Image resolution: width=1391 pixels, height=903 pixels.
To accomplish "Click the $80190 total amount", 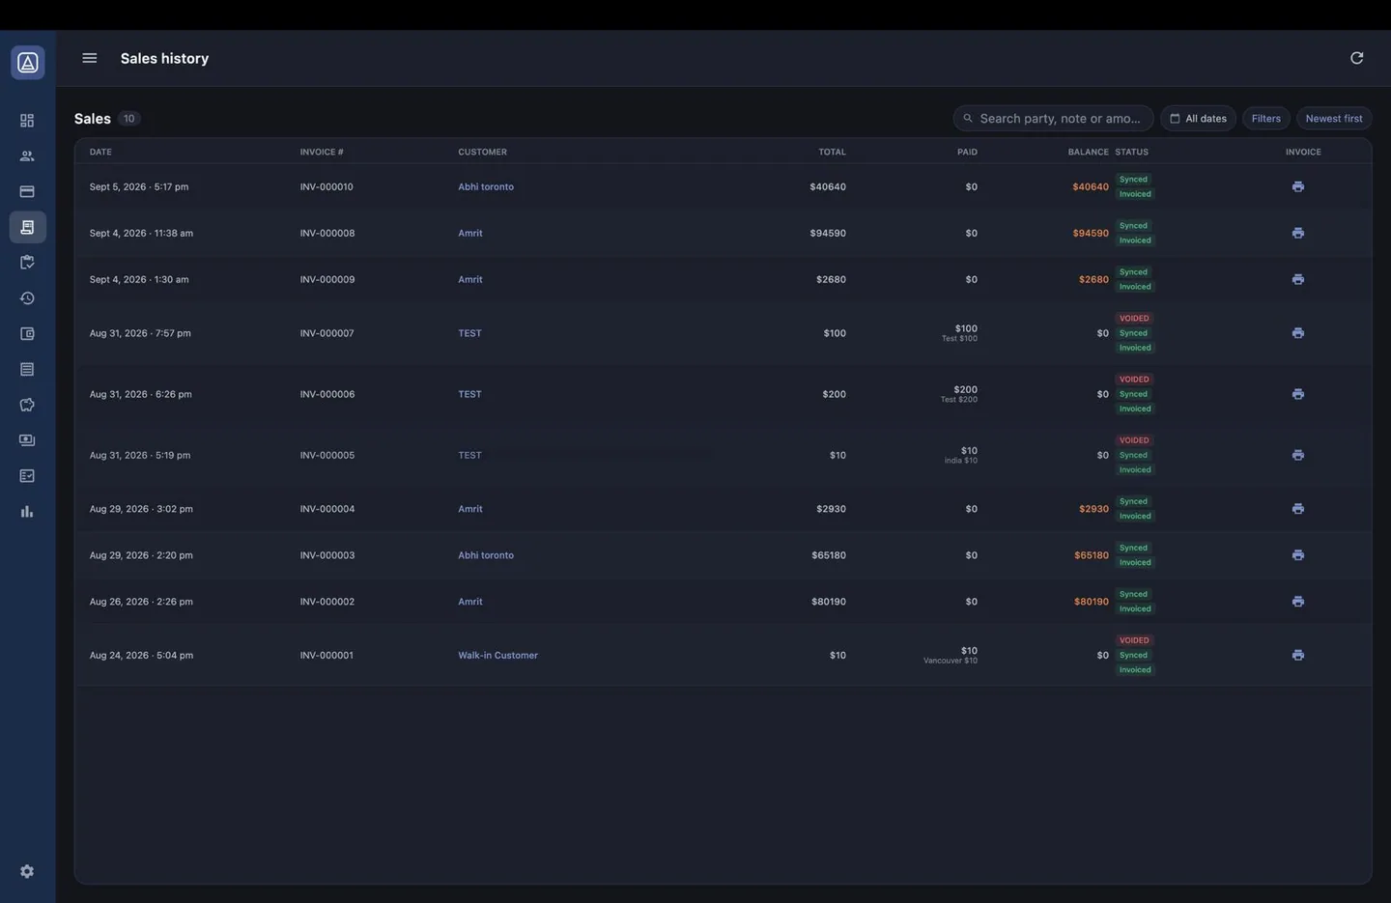I will coord(829,602).
